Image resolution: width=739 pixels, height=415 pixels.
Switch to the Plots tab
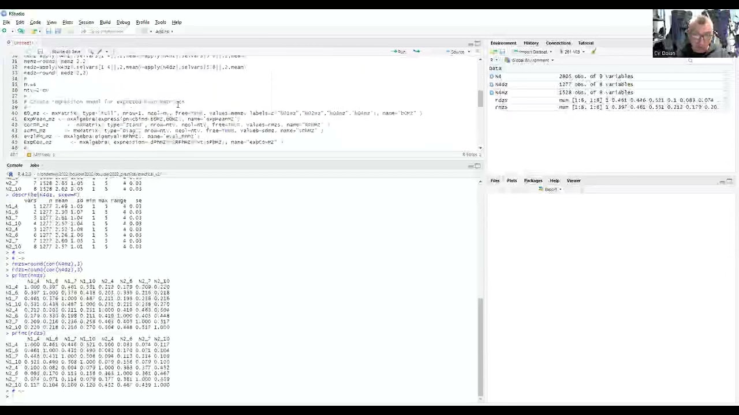512,180
